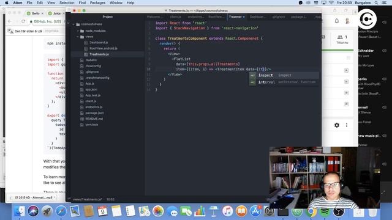The width and height of the screenshot is (392, 220).
Task: Switch to the Welcome editor tab
Action: click(x=155, y=16)
